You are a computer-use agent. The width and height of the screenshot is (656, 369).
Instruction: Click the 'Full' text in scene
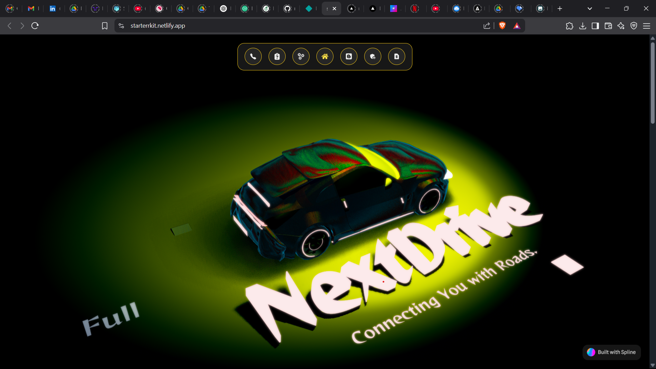(111, 318)
